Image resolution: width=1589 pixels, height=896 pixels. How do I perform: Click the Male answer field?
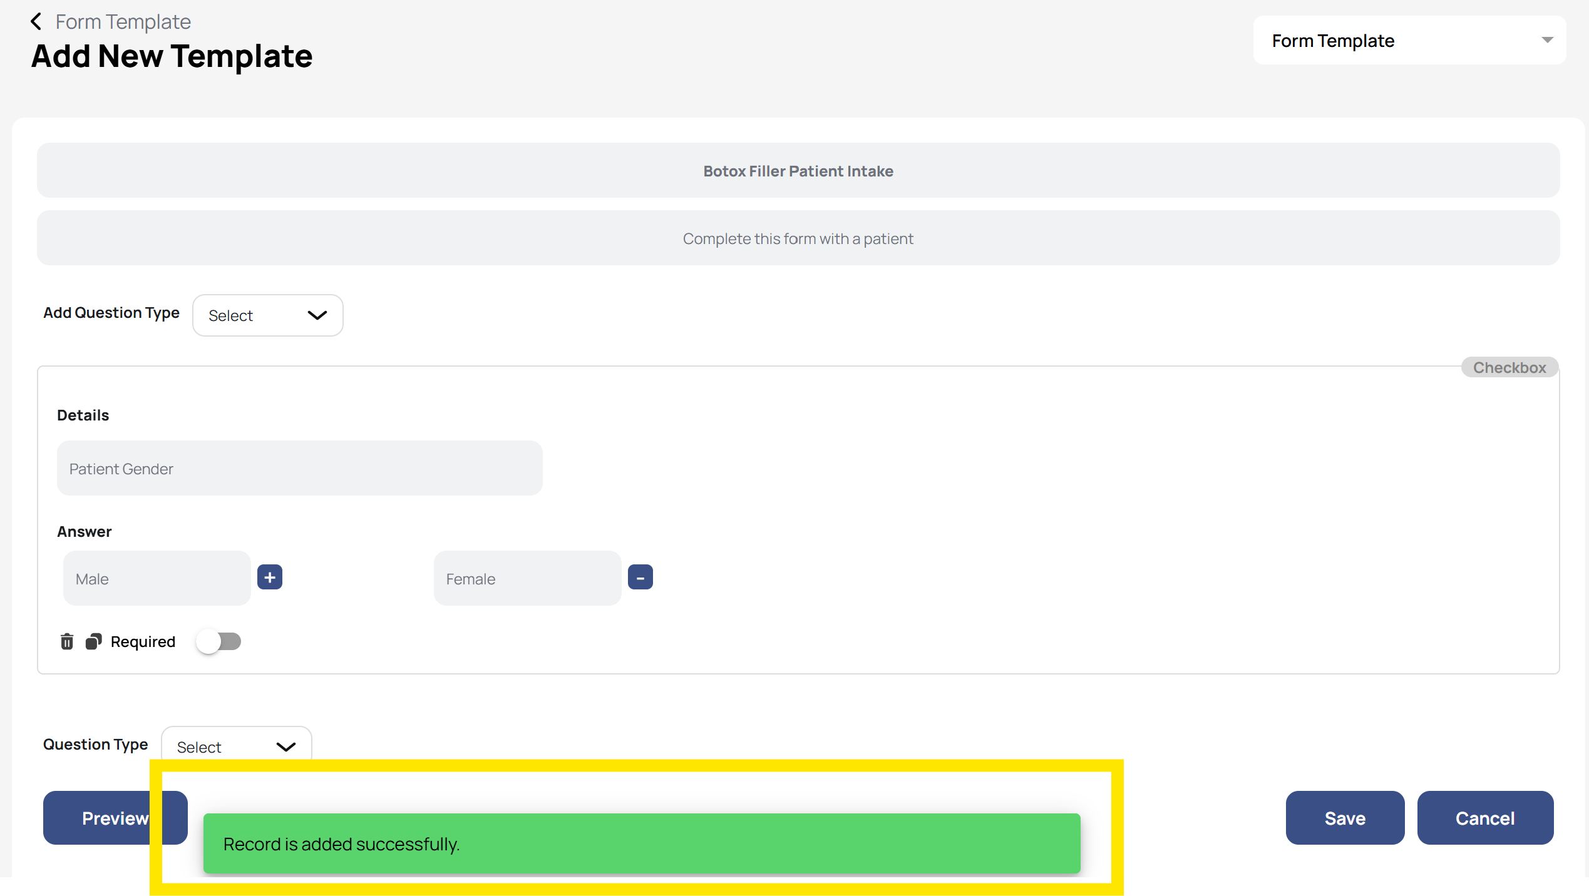(157, 579)
